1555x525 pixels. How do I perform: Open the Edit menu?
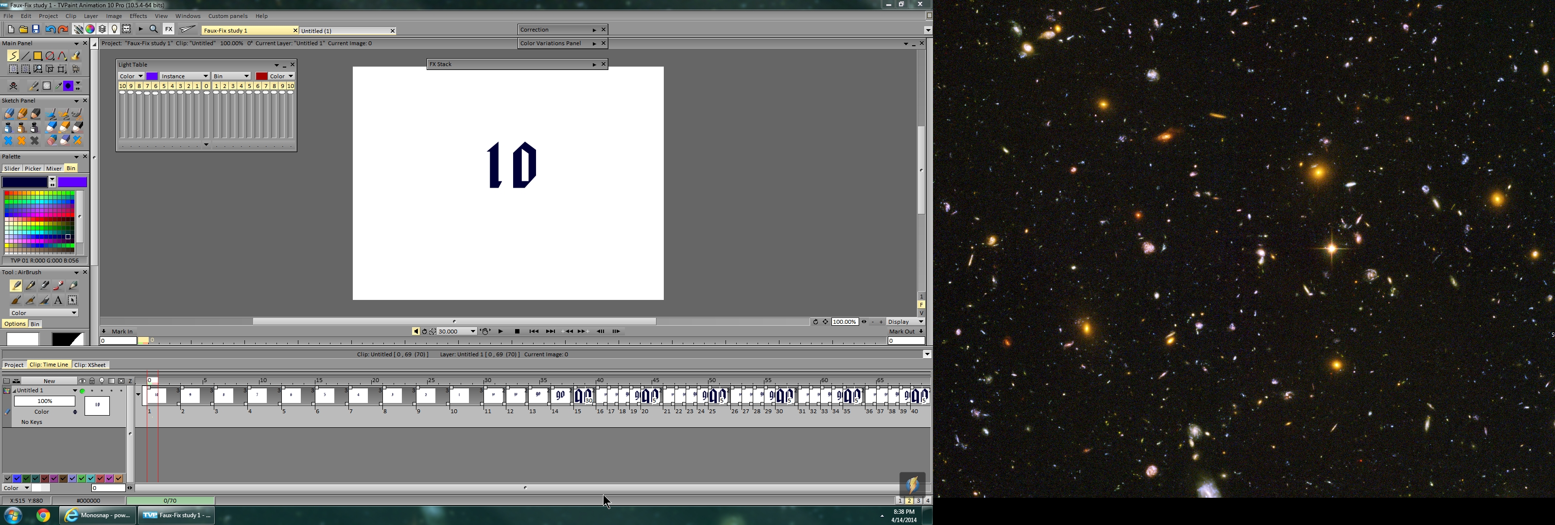(x=26, y=17)
